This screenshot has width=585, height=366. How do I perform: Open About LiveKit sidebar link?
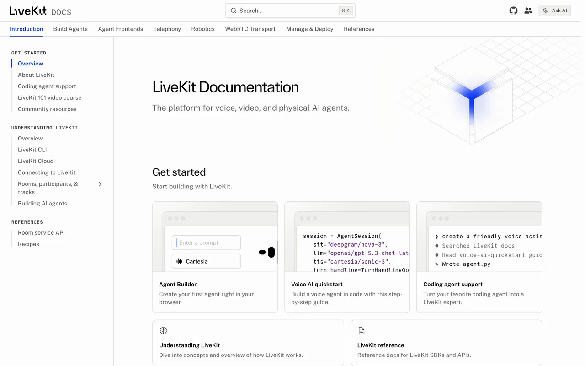36,75
